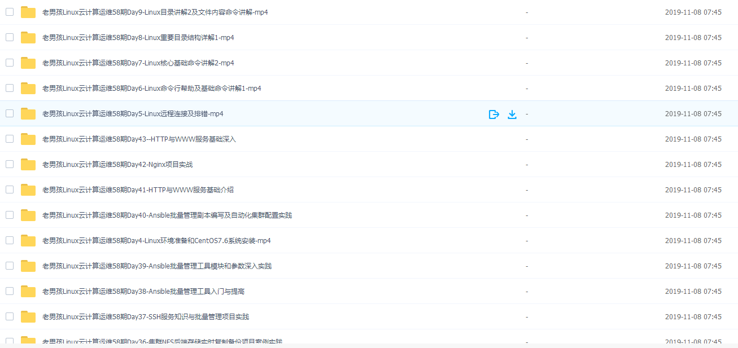Click the folder icon for Day37-SSH服务知识

(28, 316)
